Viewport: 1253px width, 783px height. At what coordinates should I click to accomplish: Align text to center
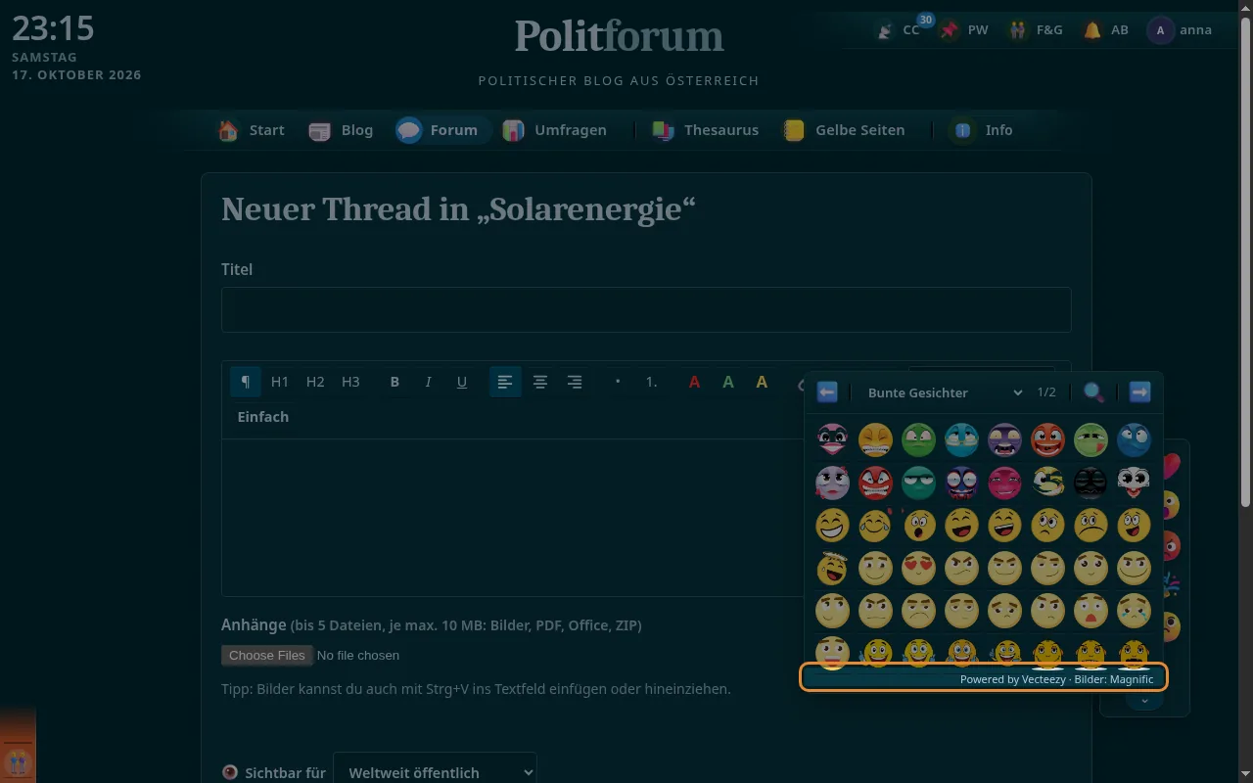(x=539, y=382)
